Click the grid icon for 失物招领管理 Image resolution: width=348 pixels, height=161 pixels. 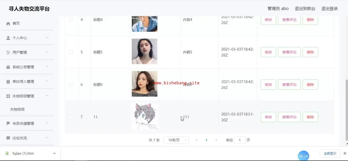(x=8, y=96)
